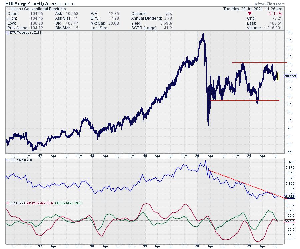Click the 99.37 RS-Ratio value tag
Viewport: 300px width, 249px height.
(289, 221)
